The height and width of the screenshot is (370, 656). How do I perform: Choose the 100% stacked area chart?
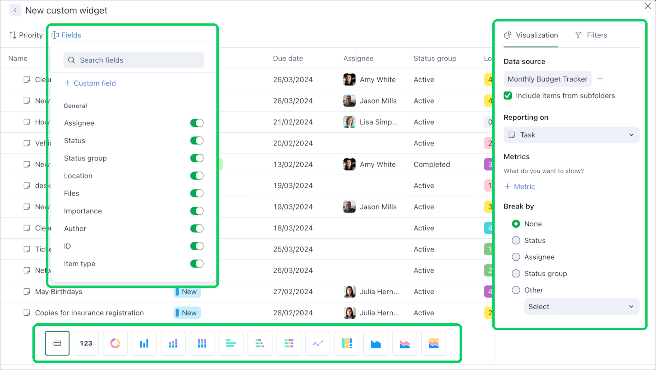click(434, 343)
